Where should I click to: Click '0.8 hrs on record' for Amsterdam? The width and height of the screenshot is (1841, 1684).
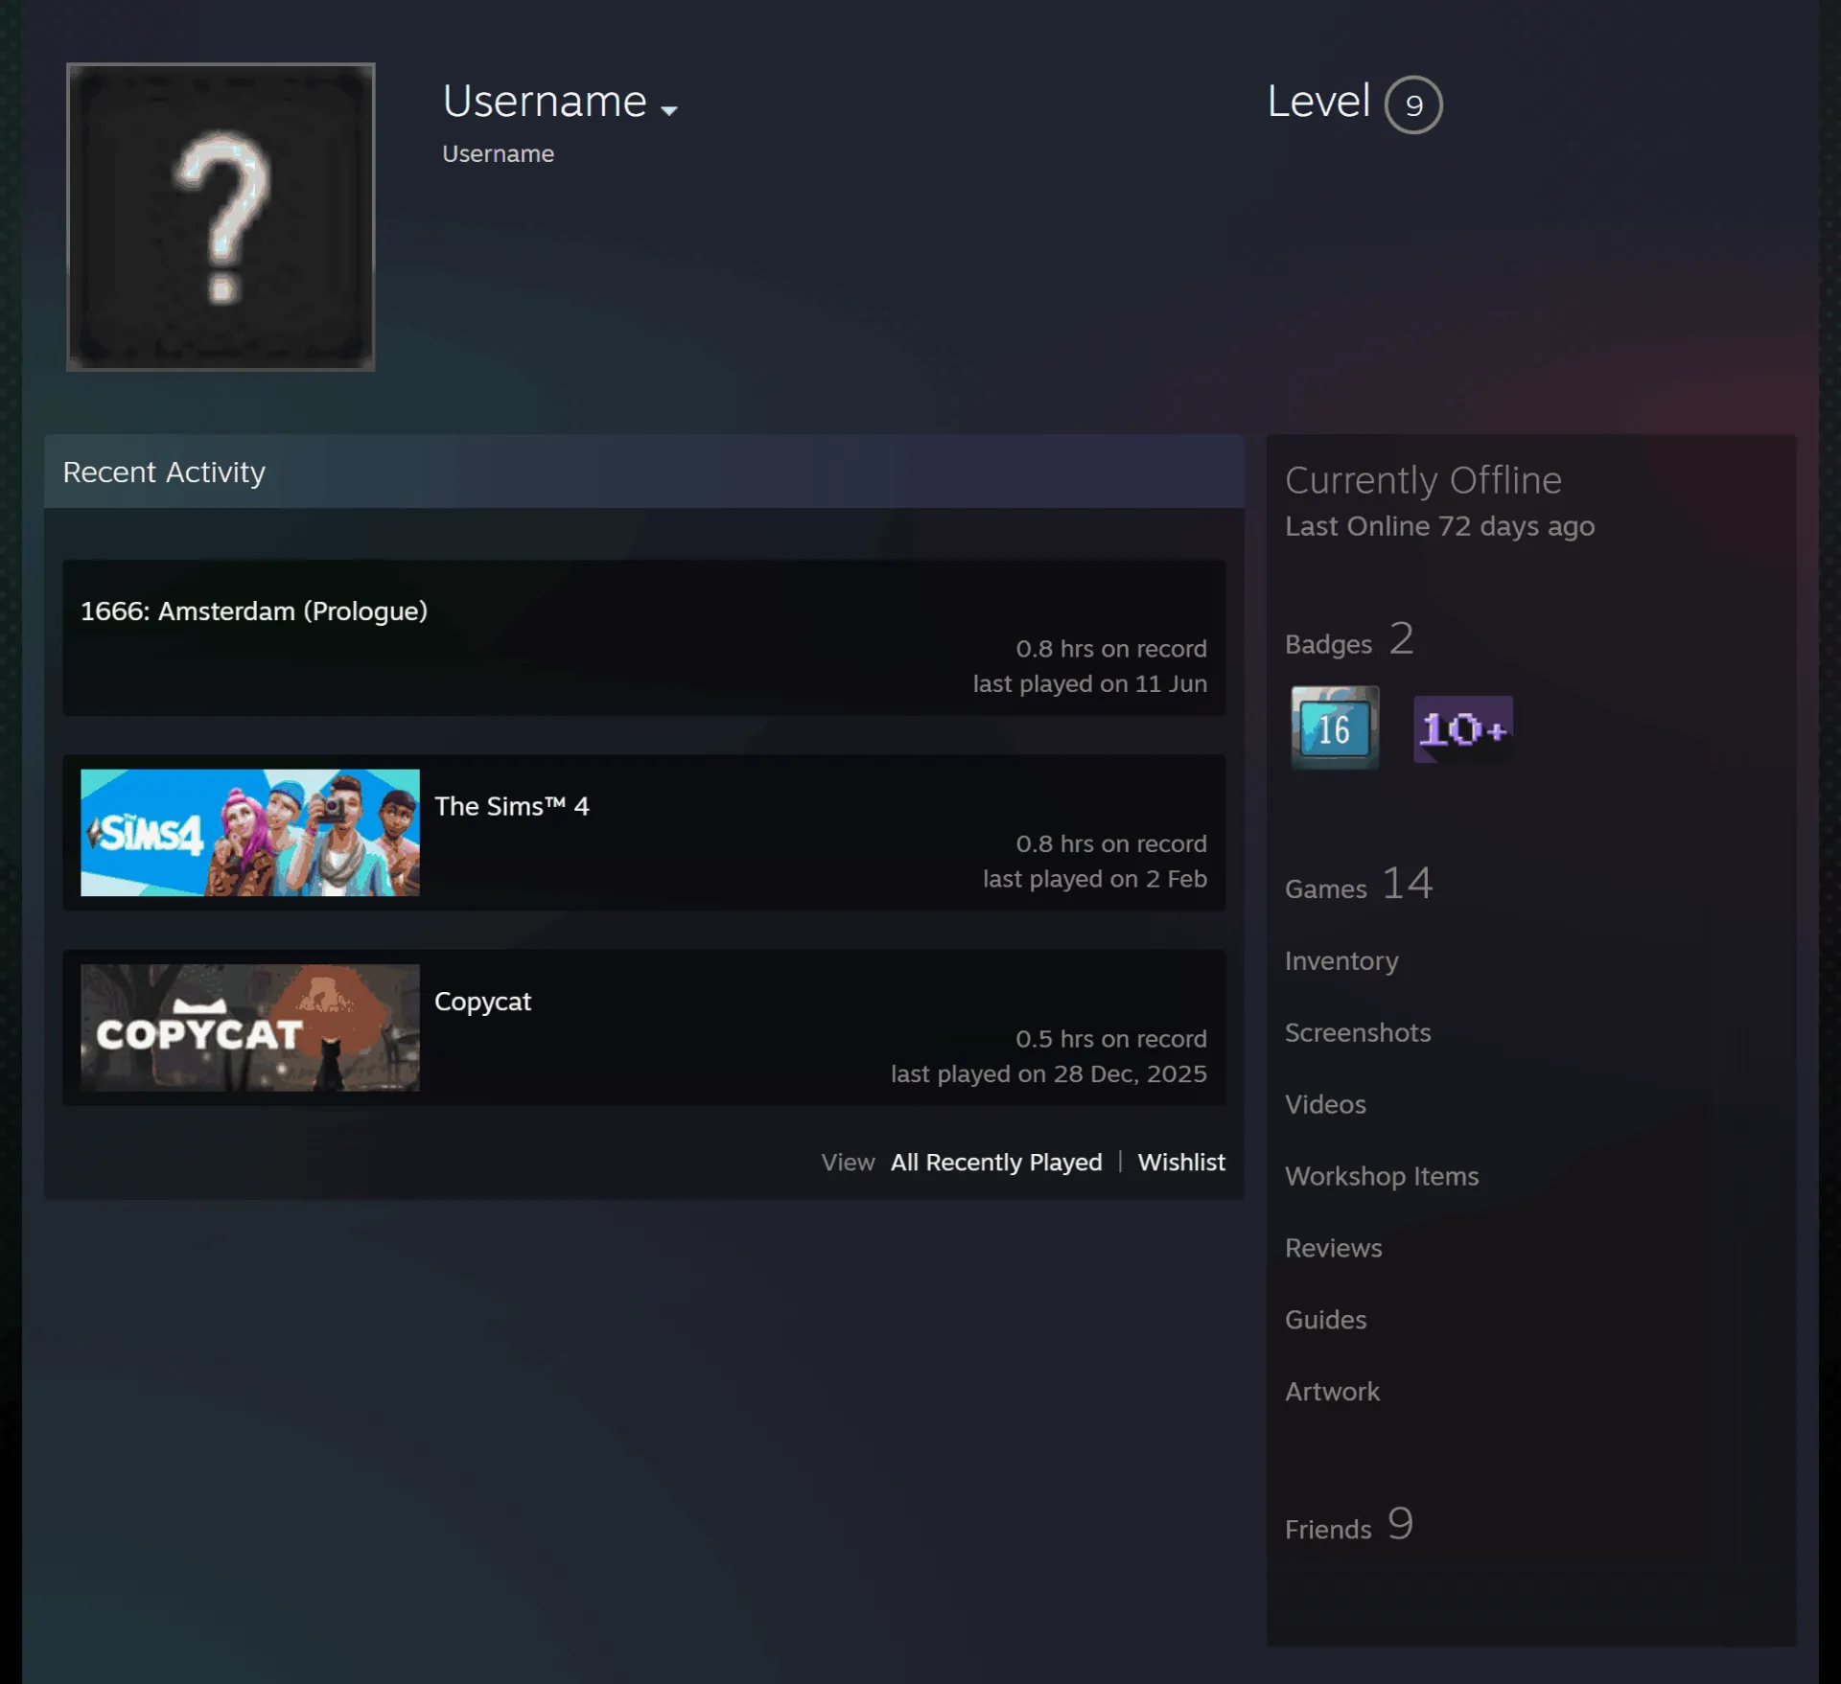click(x=1111, y=649)
